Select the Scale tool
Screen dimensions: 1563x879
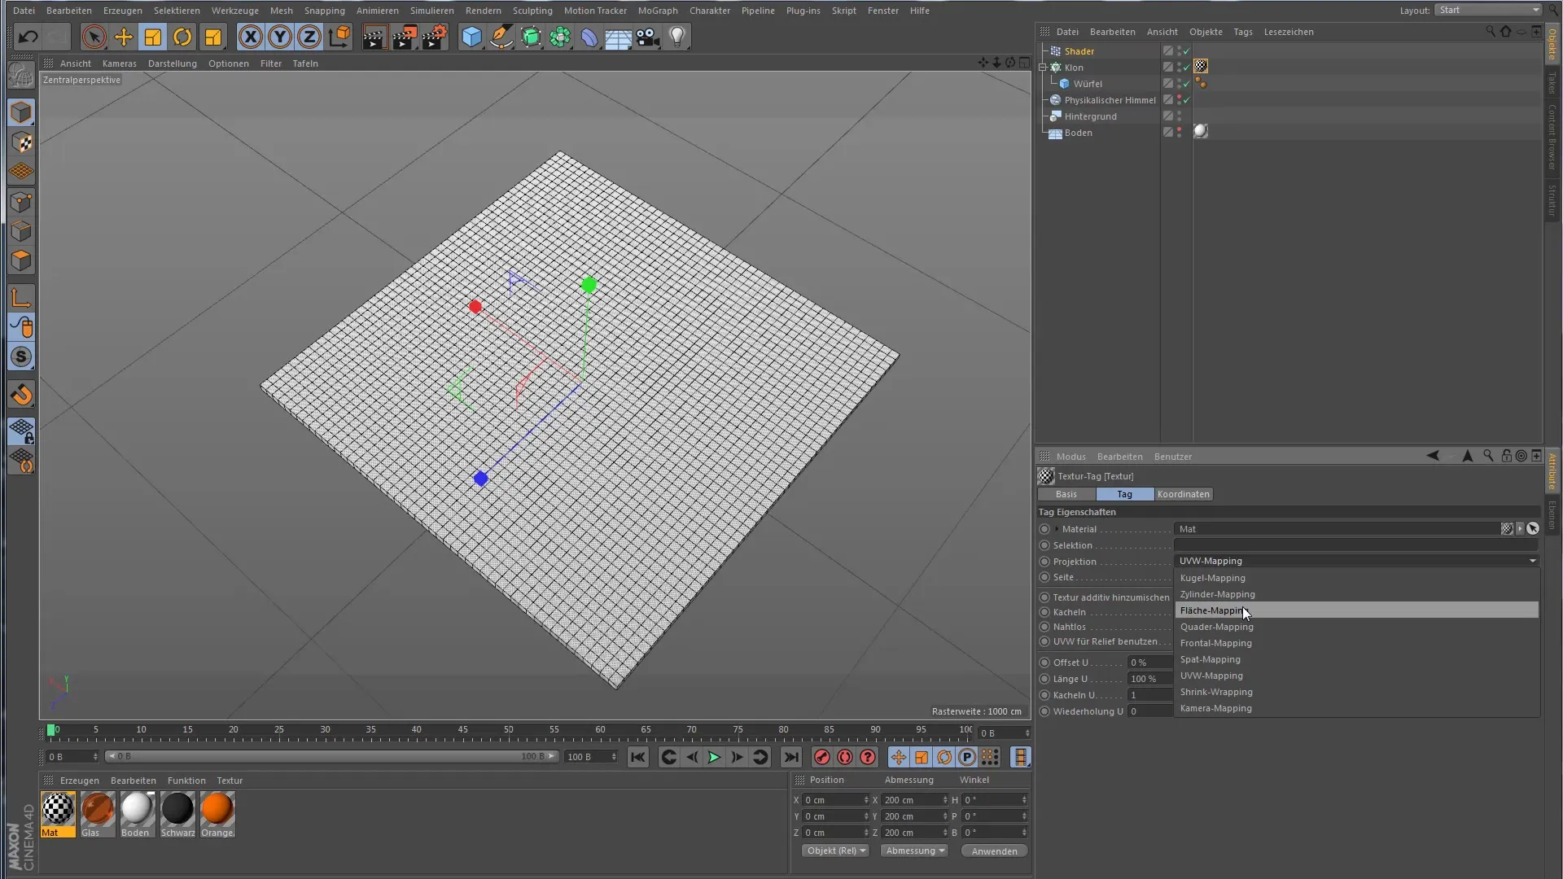[x=153, y=37]
